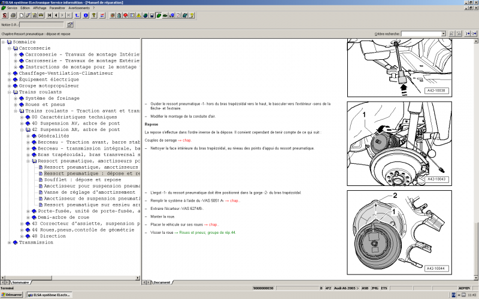Expand 40 Suspension AV, arbre de pont
This screenshot has height=299, width=479.
tap(22, 123)
